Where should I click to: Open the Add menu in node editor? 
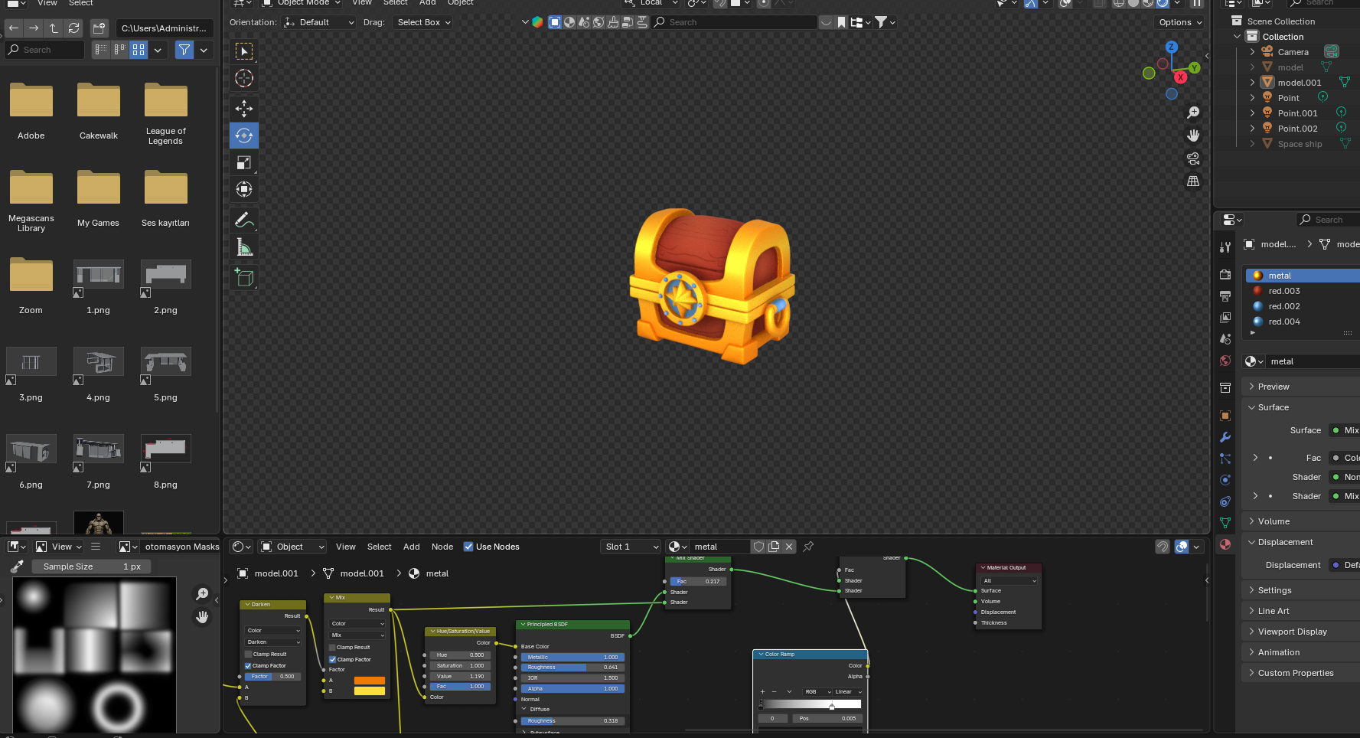[411, 547]
